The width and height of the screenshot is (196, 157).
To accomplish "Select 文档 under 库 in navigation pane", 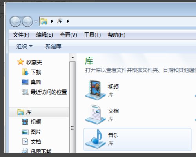I will pos(36,142).
